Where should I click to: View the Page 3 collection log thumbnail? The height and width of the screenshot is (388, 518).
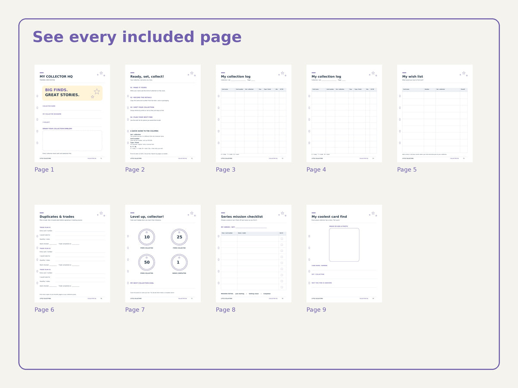click(253, 113)
